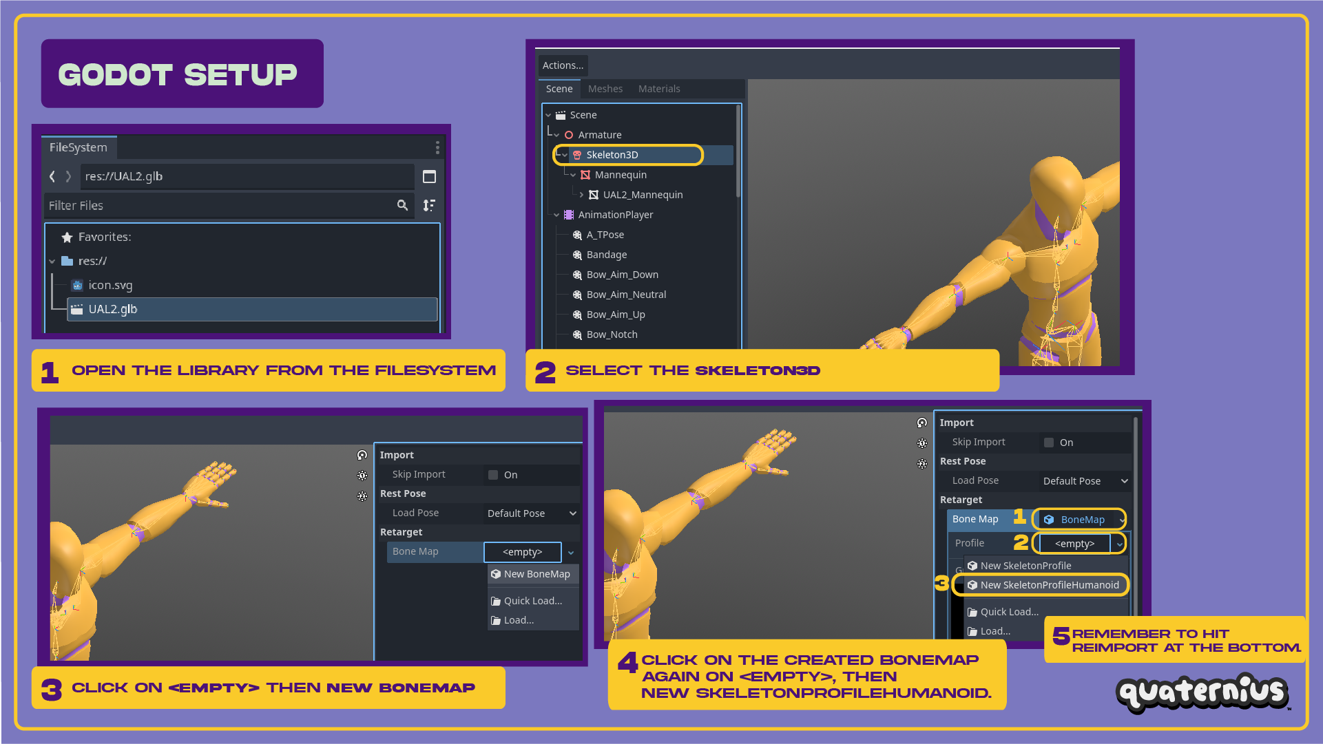
Task: Click the scene tree vertical scrollbar
Action: click(x=738, y=151)
